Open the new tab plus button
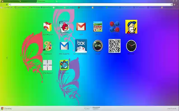The image size is (179, 111). (x=56, y=1)
